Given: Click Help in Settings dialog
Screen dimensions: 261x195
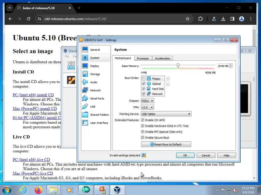Looking at the screenshot, I should [x=226, y=155].
